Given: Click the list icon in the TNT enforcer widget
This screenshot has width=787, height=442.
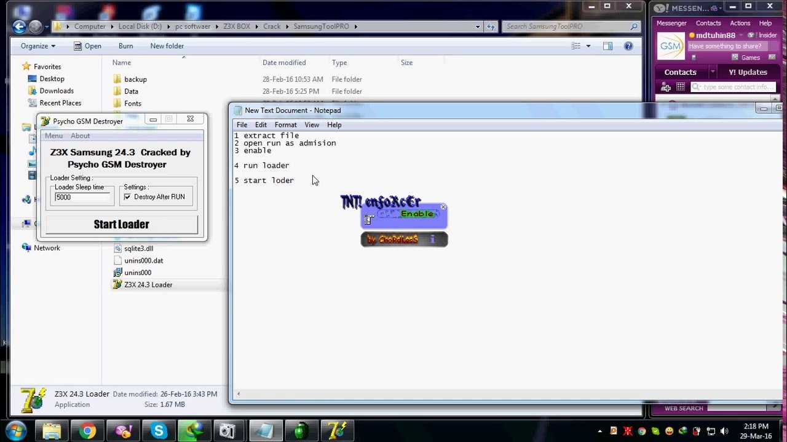Looking at the screenshot, I should point(368,219).
